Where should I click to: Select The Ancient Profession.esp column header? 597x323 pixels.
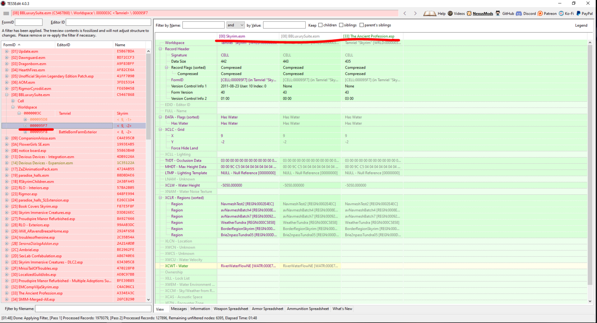(372, 36)
